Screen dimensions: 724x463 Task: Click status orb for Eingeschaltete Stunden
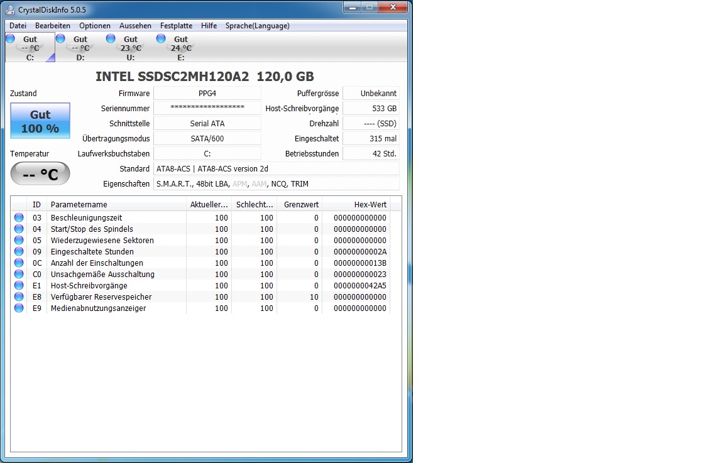(x=19, y=251)
